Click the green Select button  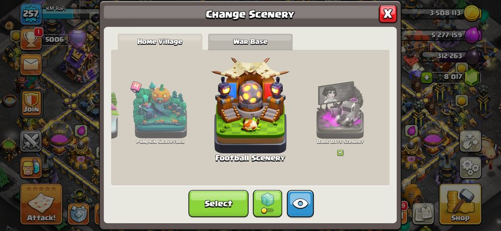click(218, 204)
